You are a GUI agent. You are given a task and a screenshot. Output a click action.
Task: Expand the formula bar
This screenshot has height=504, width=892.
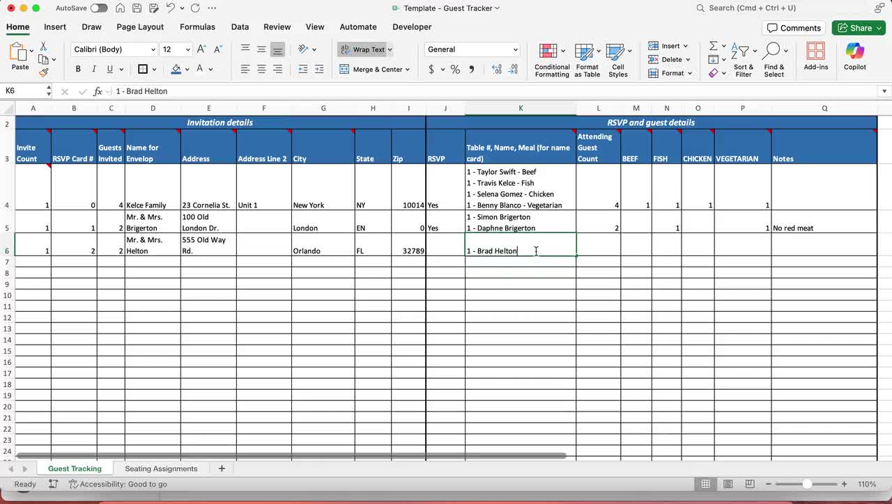pos(884,91)
